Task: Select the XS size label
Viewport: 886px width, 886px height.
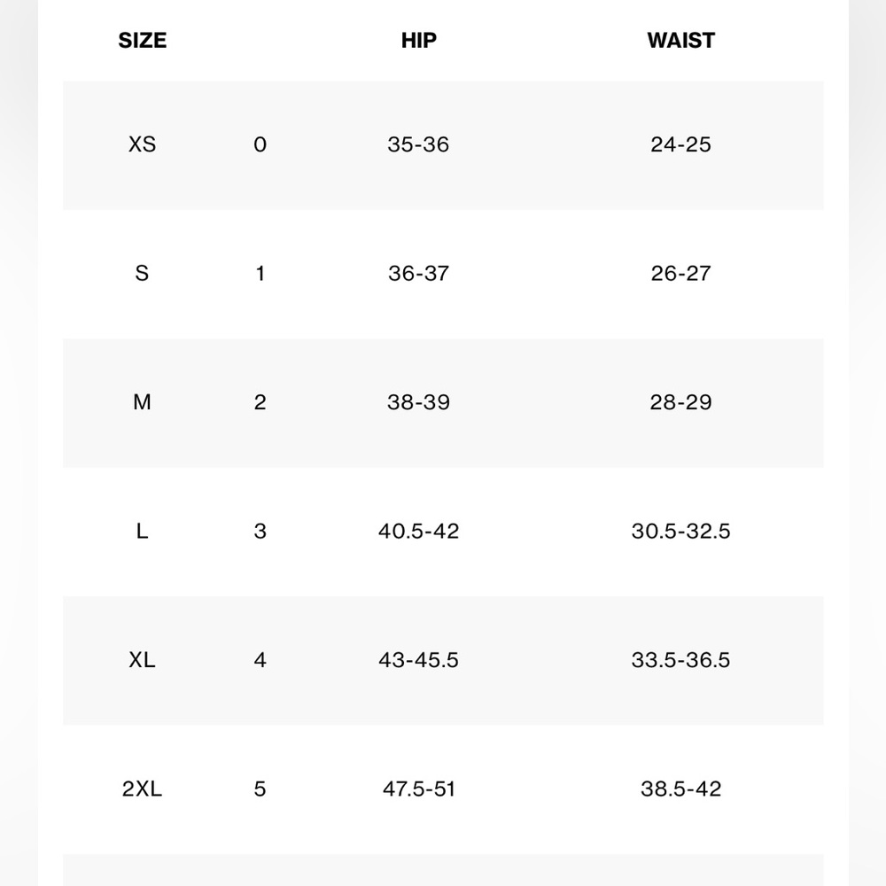Action: click(142, 144)
